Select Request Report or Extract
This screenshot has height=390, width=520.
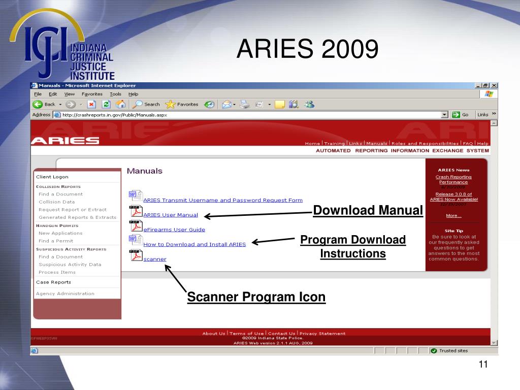tap(73, 210)
